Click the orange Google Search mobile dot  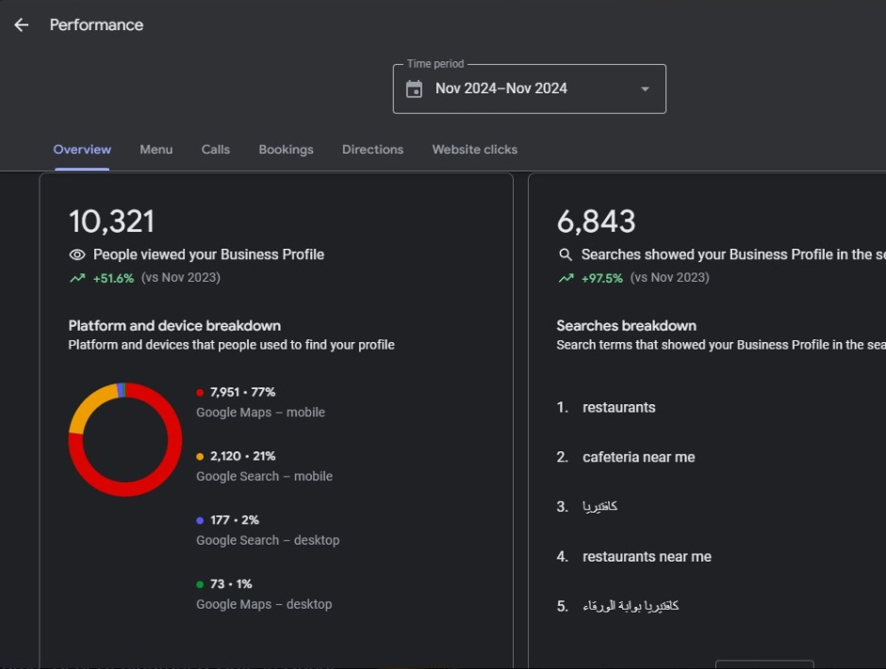(x=200, y=457)
